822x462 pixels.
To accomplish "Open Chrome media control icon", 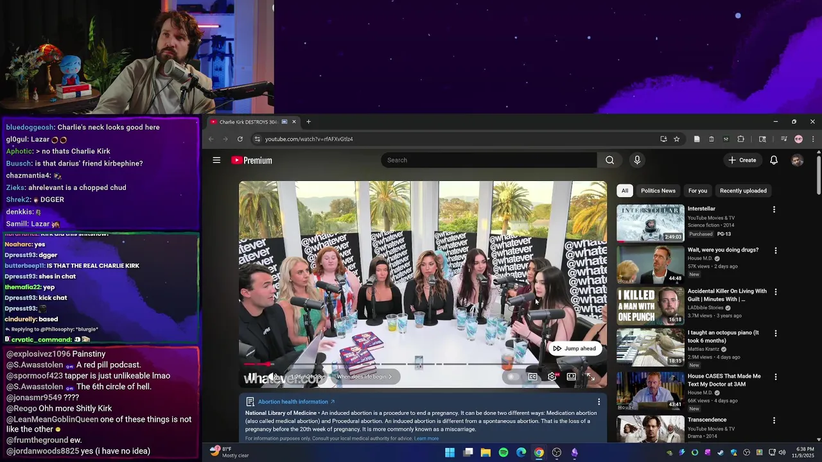I will [783, 139].
